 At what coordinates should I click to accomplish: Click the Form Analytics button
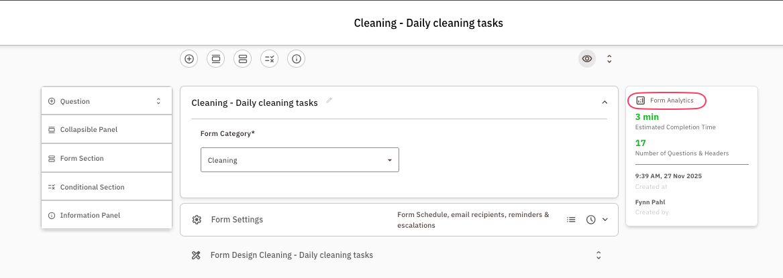coord(667,100)
